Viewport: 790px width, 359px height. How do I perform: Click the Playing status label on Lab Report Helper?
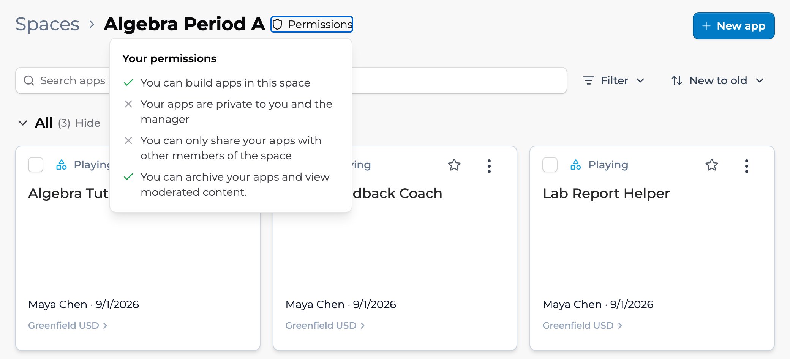pyautogui.click(x=608, y=165)
